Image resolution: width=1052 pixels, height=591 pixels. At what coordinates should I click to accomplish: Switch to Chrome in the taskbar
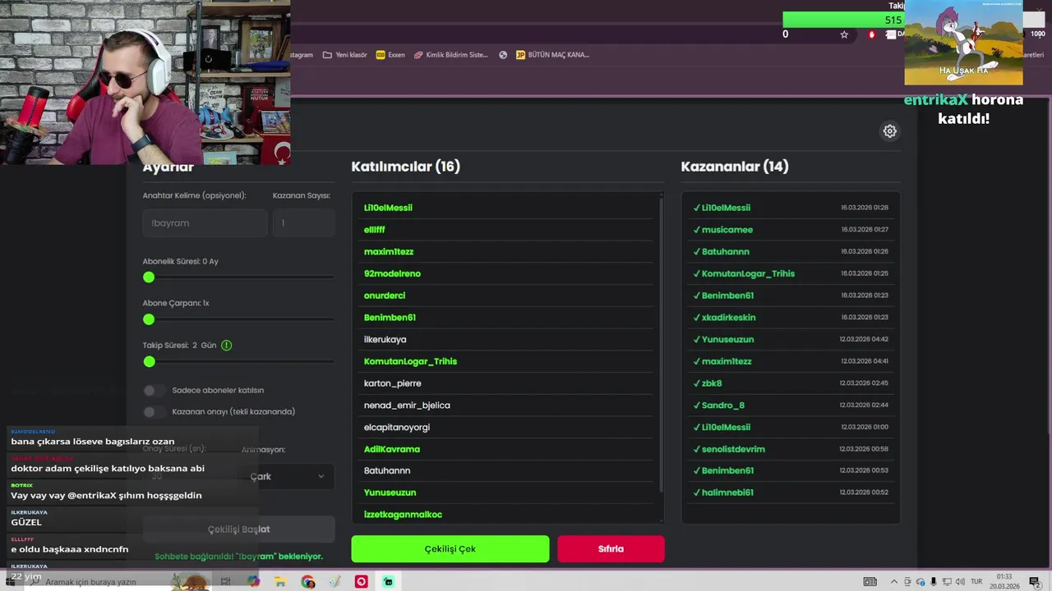pyautogui.click(x=307, y=582)
